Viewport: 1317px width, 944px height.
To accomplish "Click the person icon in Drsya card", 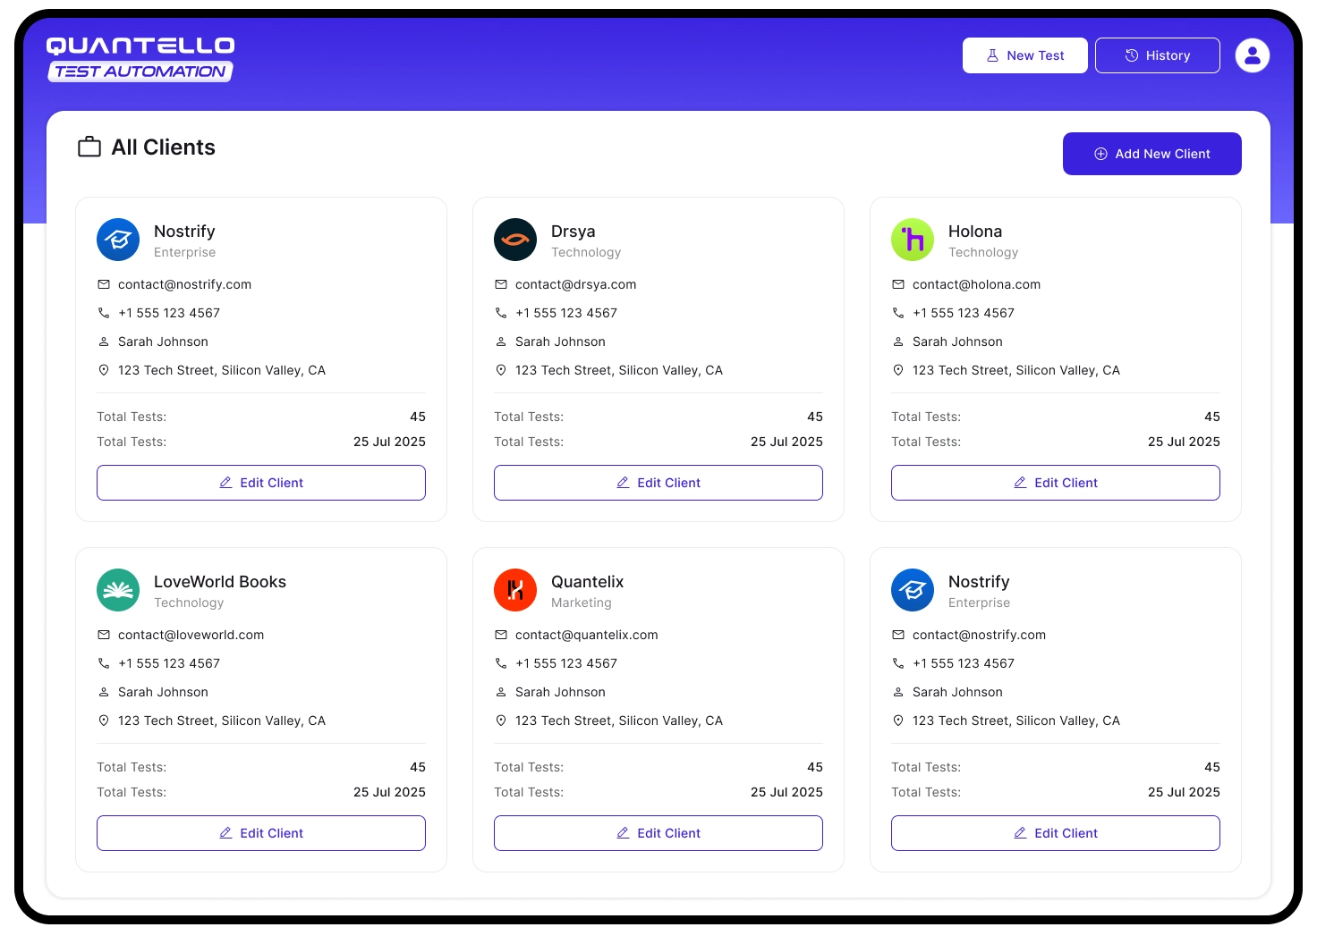I will (x=501, y=341).
